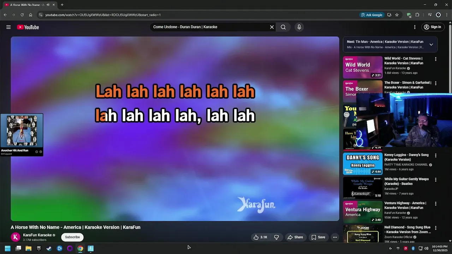Share the karaoke video

point(295,237)
